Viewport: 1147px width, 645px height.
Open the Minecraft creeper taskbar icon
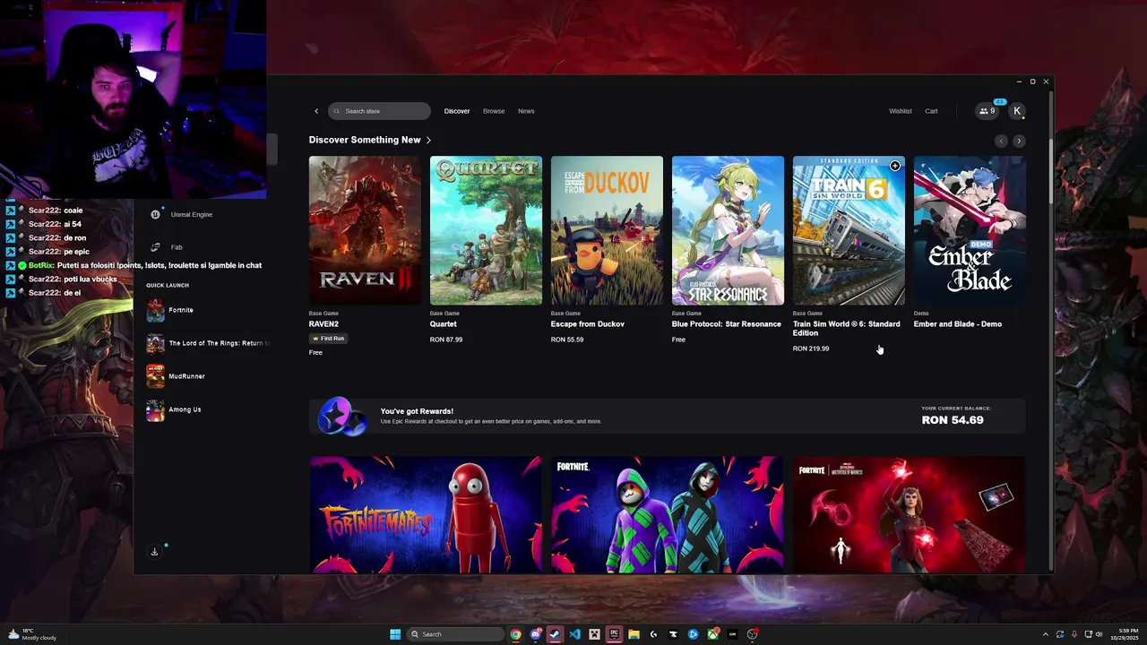tap(594, 634)
